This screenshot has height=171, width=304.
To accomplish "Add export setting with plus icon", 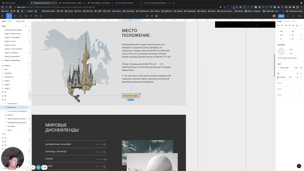I will (x=301, y=95).
